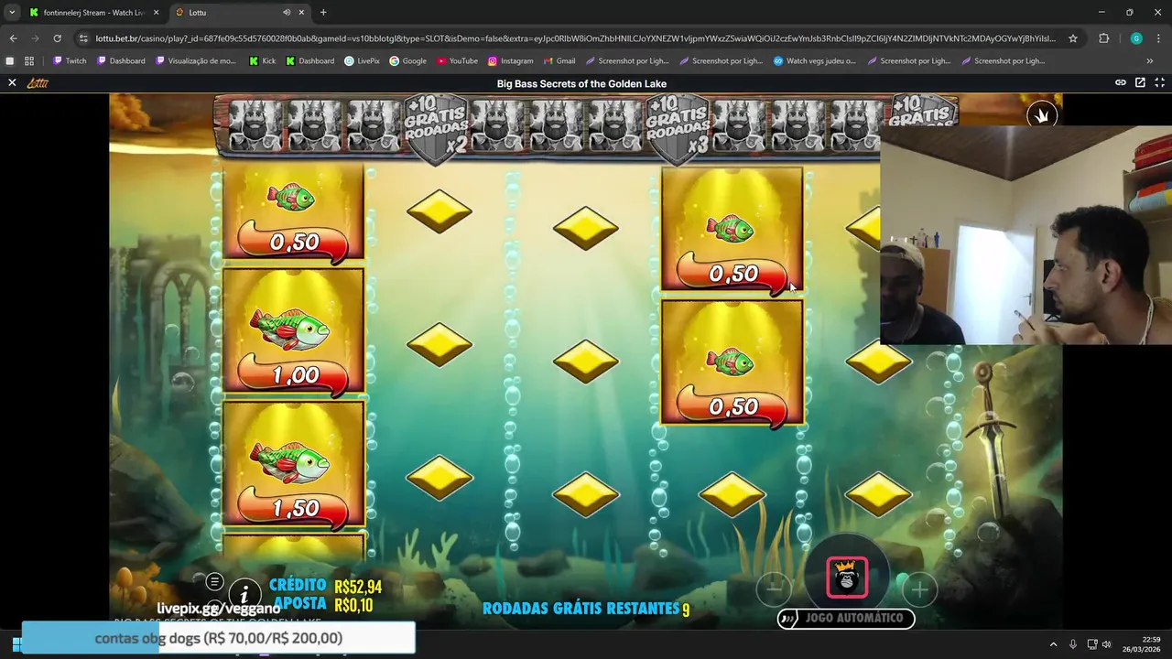Click the Lottu logo in game header
1172x659 pixels.
pyautogui.click(x=38, y=83)
